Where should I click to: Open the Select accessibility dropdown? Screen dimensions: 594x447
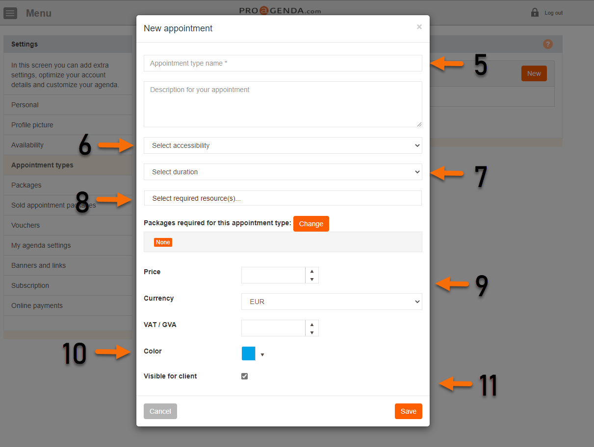(283, 145)
